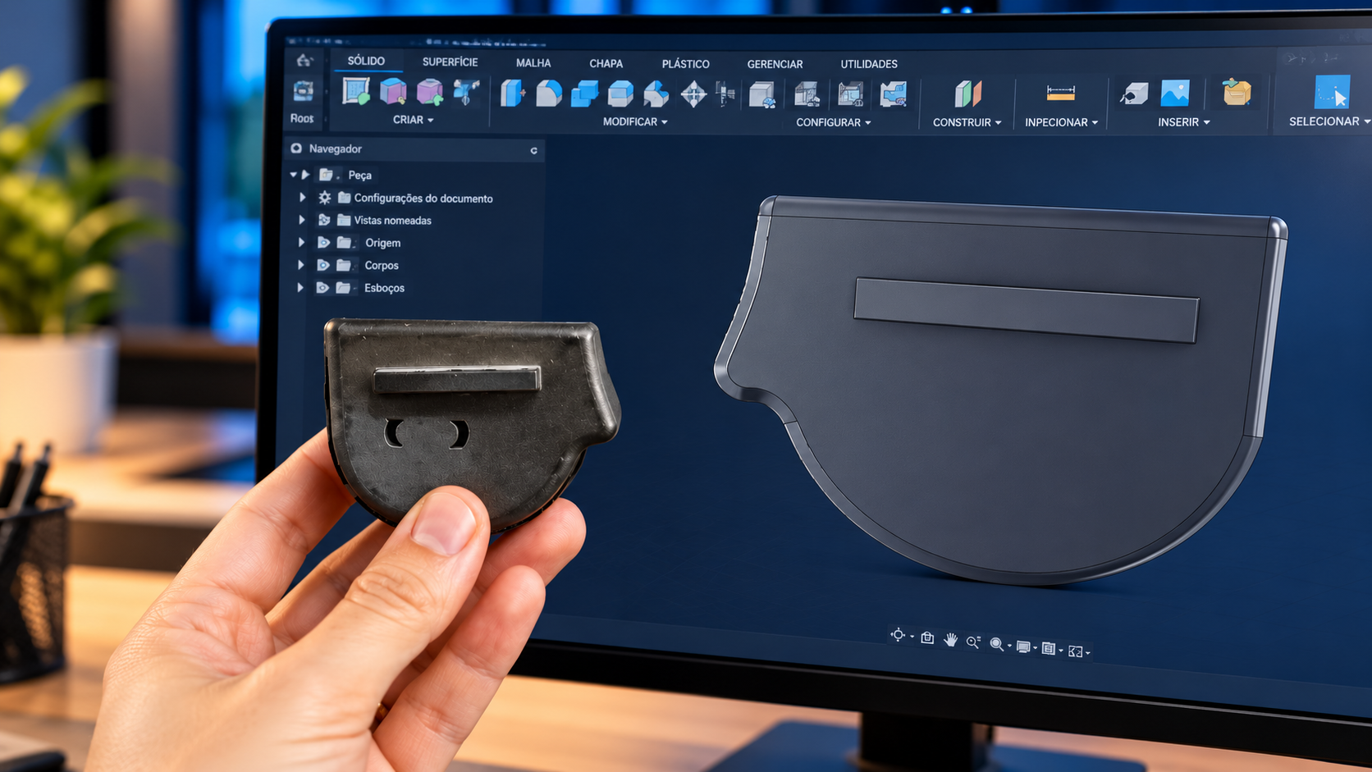Click the Move/Copy arrows icon
The image size is (1372, 772).
click(693, 94)
